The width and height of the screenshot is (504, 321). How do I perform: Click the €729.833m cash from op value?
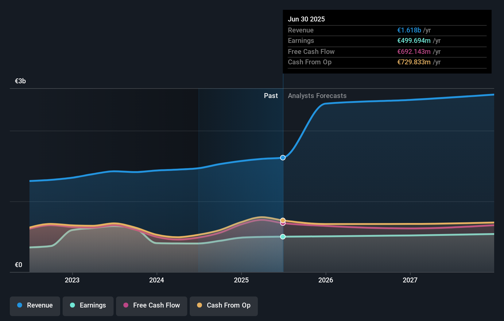(x=414, y=62)
